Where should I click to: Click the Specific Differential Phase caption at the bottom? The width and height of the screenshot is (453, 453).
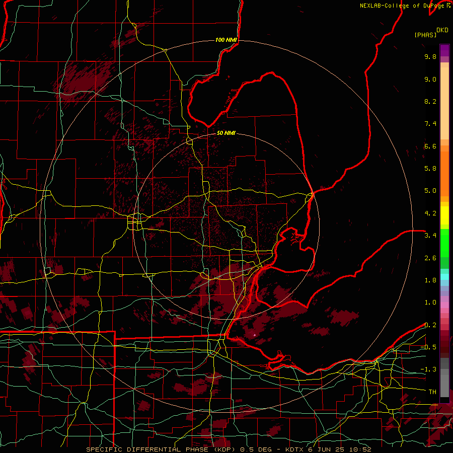pos(229,449)
